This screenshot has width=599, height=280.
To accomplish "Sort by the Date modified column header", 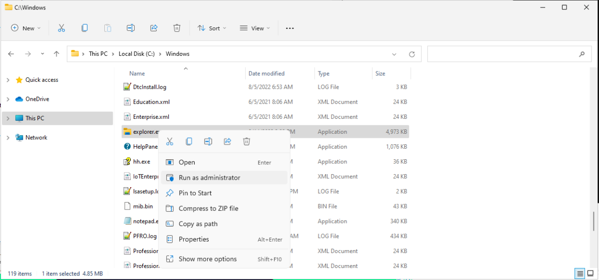I will (267, 73).
